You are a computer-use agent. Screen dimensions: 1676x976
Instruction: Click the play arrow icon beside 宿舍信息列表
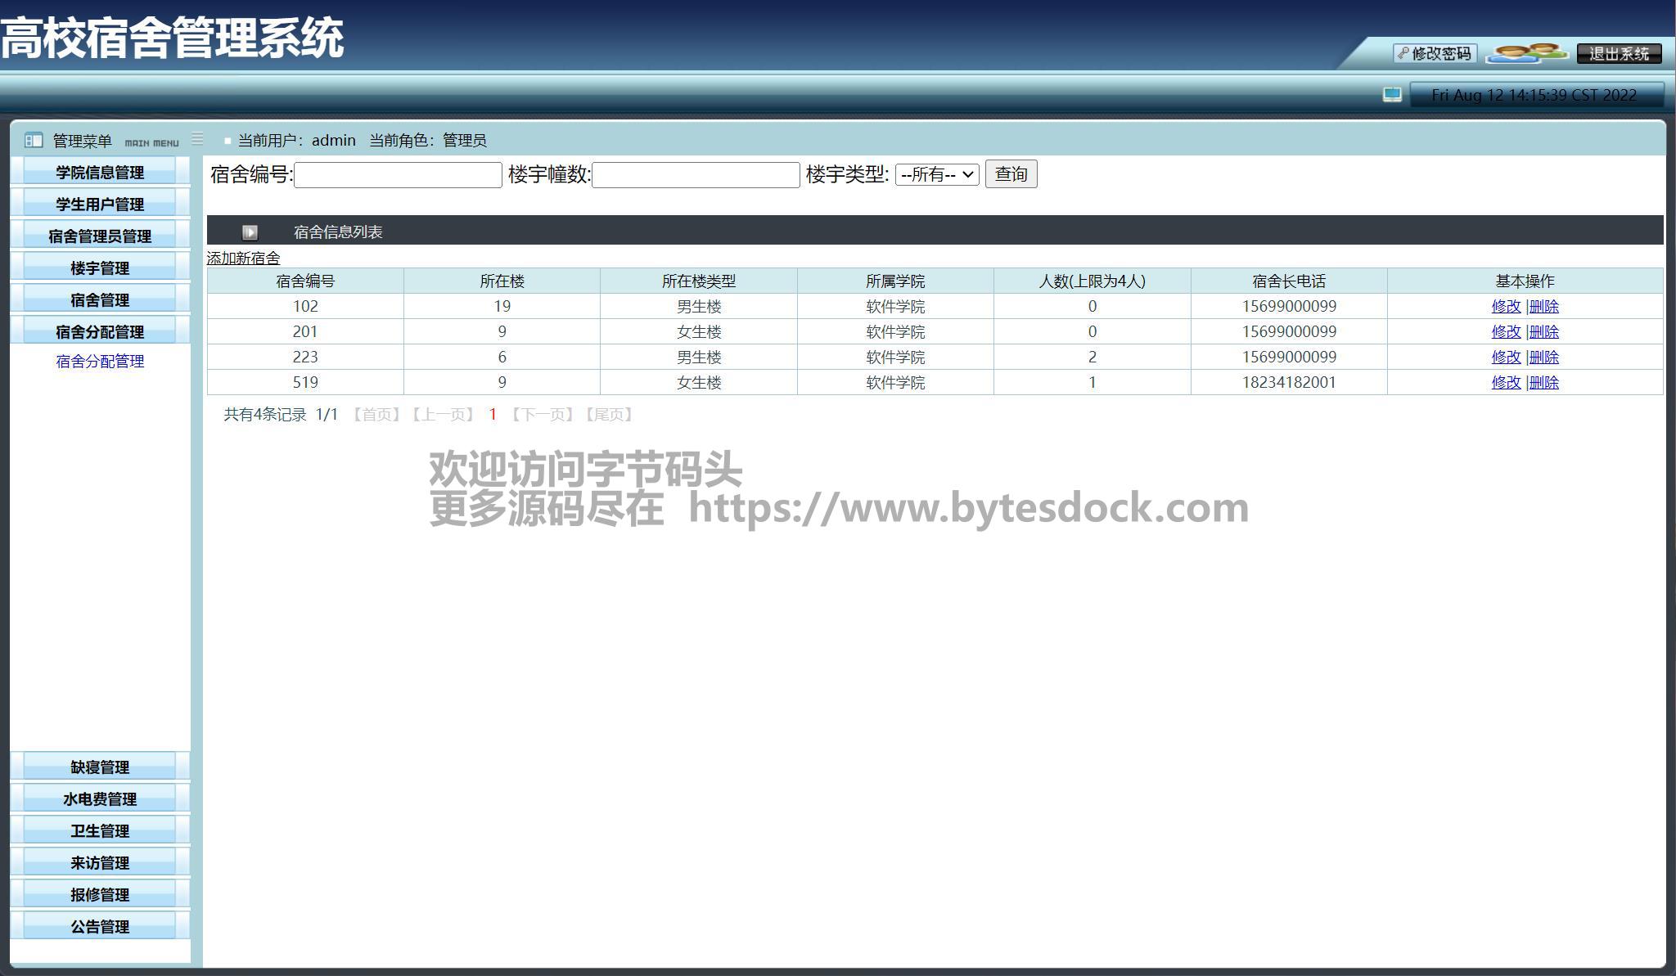(250, 232)
